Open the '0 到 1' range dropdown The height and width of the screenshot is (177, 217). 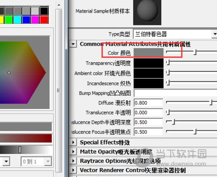point(48,161)
